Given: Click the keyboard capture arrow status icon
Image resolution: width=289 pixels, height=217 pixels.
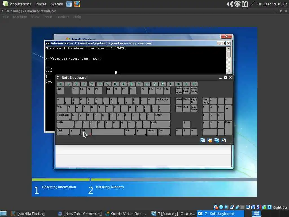Looking at the screenshot, I should [270, 207].
